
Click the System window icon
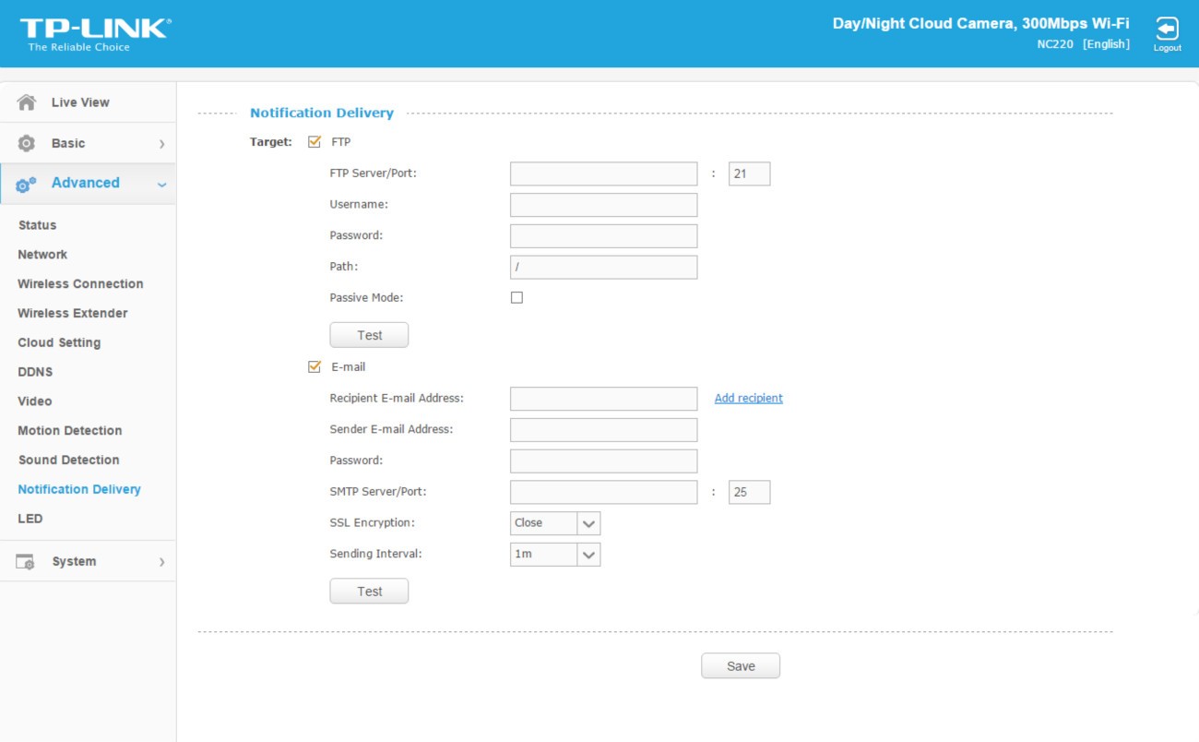[26, 561]
